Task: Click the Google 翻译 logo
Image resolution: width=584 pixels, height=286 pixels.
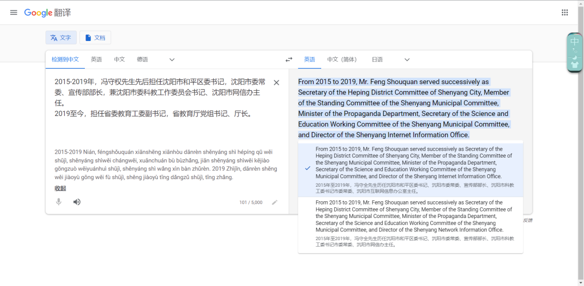Action: [48, 12]
